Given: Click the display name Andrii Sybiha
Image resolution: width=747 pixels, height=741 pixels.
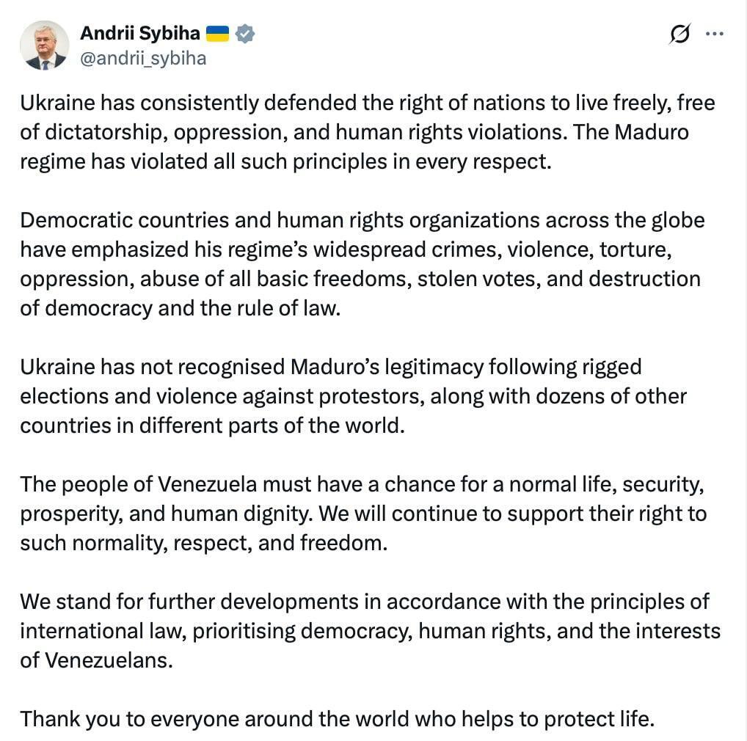Looking at the screenshot, I should [x=139, y=32].
